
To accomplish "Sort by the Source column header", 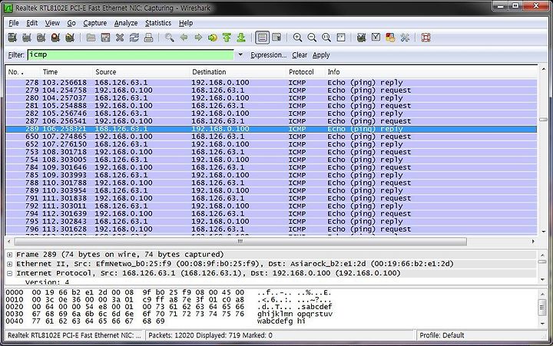I will pyautogui.click(x=141, y=72).
